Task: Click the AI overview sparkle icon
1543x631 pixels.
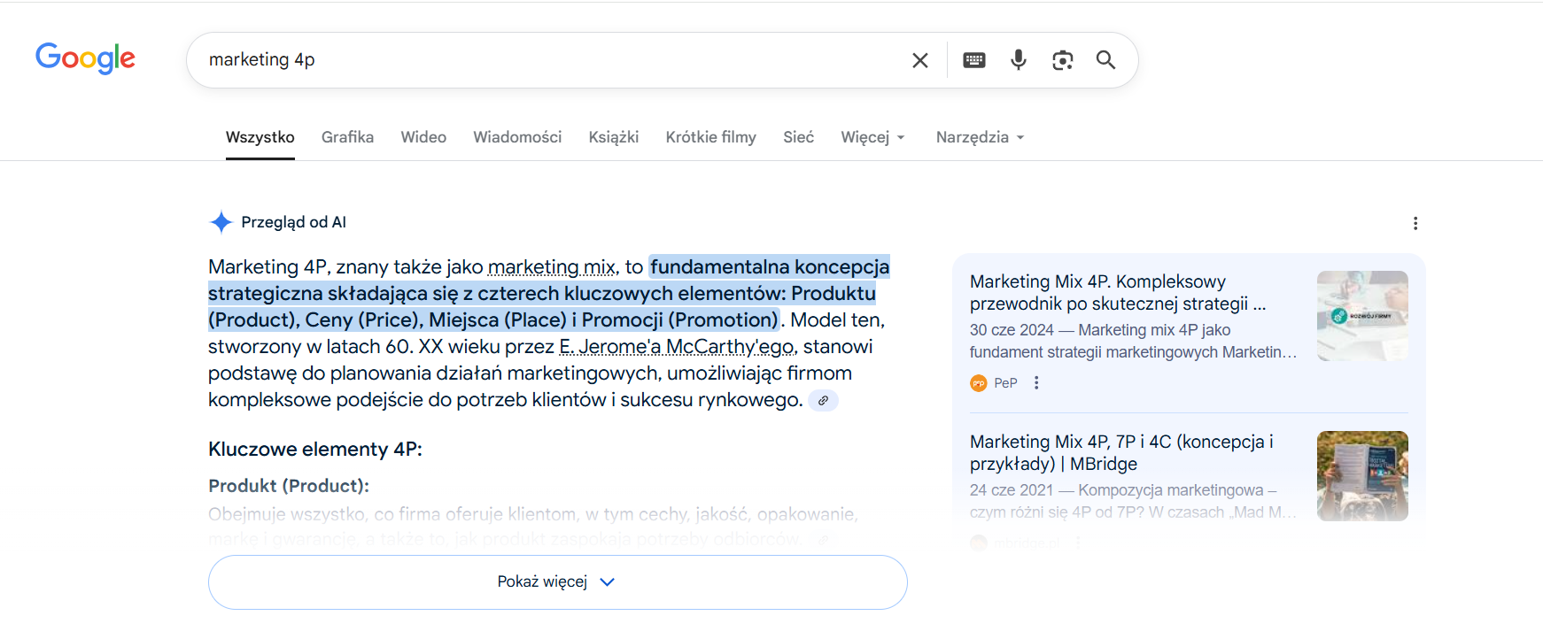Action: pyautogui.click(x=221, y=222)
